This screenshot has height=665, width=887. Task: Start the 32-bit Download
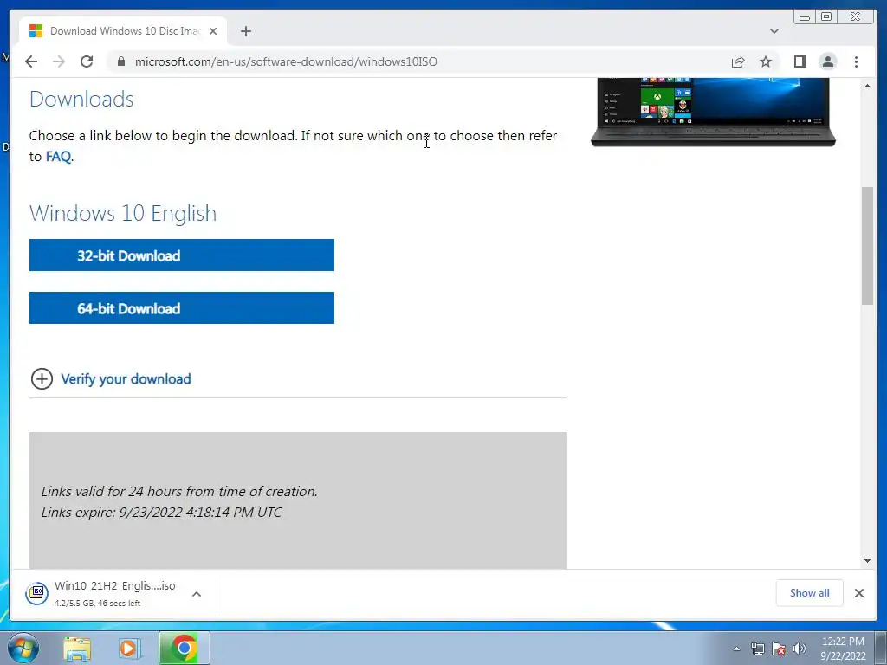(x=182, y=255)
